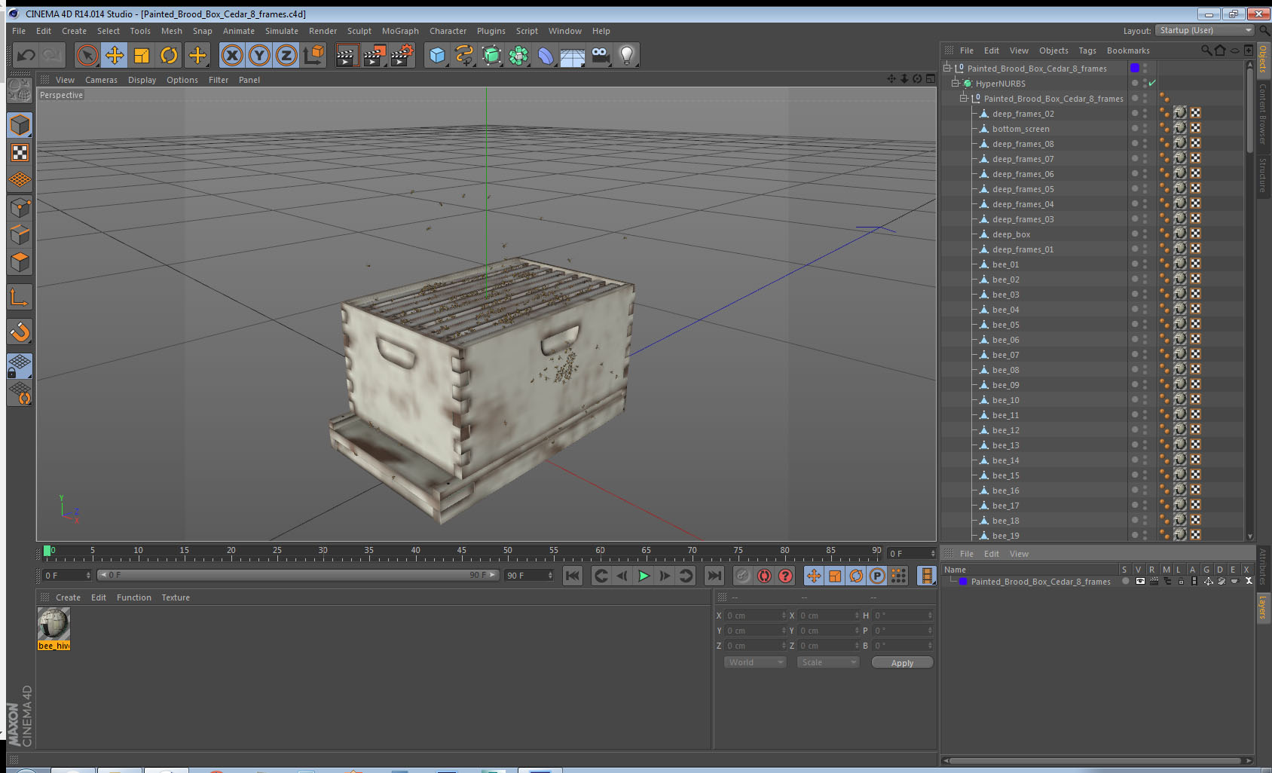
Task: Switch to Points mode icon
Action: click(x=20, y=207)
